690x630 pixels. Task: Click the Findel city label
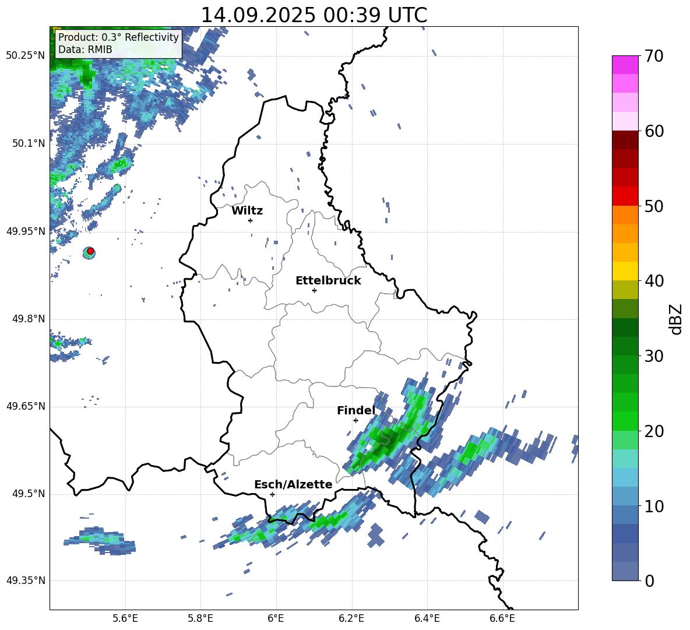[356, 410]
